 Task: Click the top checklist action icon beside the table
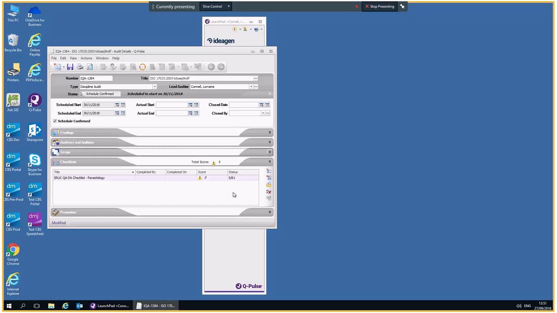(269, 171)
